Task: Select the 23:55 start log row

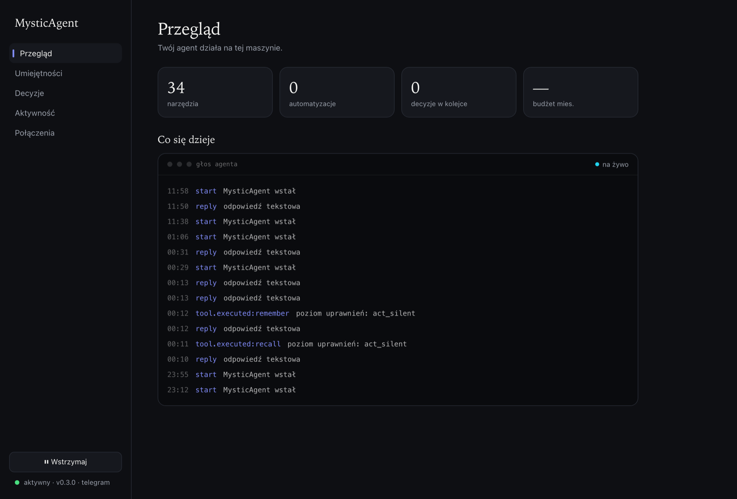Action: coord(398,375)
